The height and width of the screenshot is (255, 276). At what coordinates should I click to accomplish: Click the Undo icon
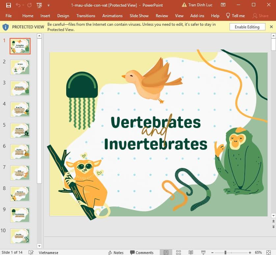pos(18,5)
